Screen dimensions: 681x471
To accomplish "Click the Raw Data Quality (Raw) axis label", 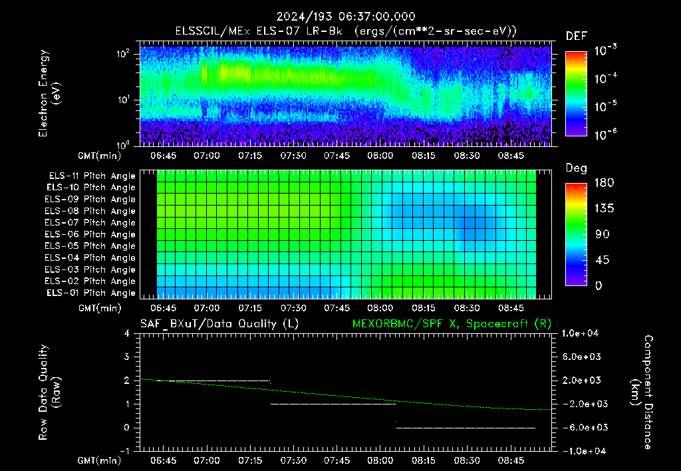I will (49, 392).
